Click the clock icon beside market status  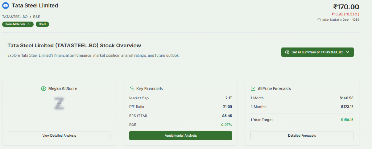[319, 20]
